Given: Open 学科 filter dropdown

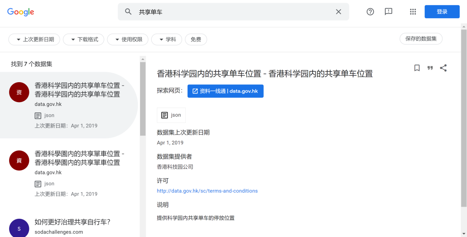Looking at the screenshot, I should (167, 39).
